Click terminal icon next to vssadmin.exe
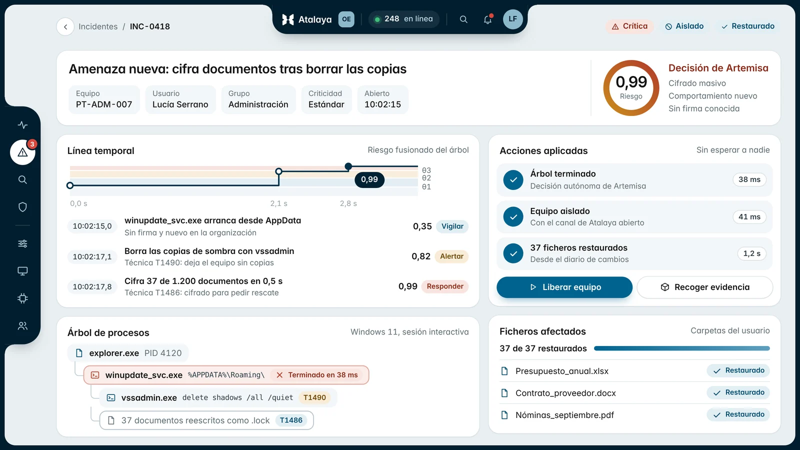 pyautogui.click(x=111, y=397)
